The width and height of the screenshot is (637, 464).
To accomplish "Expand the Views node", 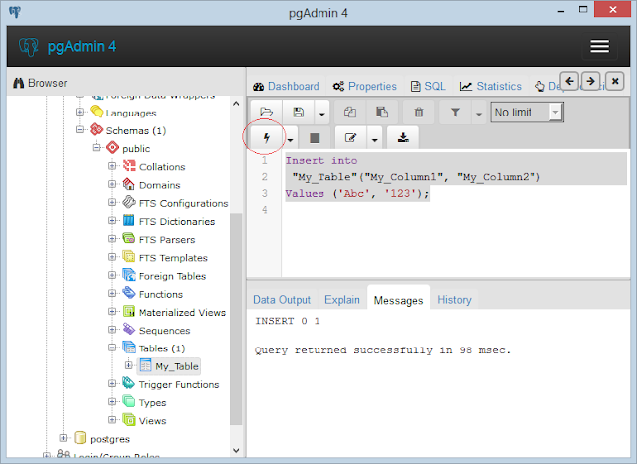I will pyautogui.click(x=112, y=420).
